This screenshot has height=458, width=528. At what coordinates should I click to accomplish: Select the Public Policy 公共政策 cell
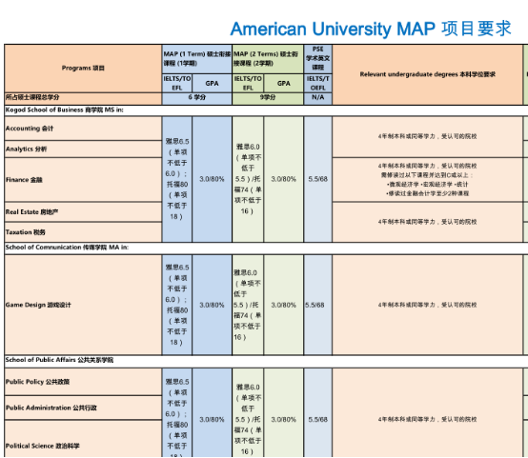(83, 382)
